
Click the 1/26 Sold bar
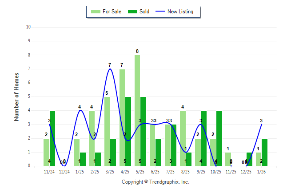point(264,152)
